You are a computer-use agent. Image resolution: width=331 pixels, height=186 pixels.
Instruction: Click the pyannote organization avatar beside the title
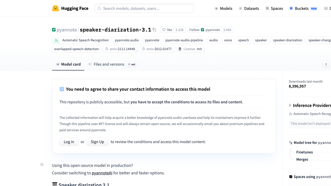click(54, 30)
